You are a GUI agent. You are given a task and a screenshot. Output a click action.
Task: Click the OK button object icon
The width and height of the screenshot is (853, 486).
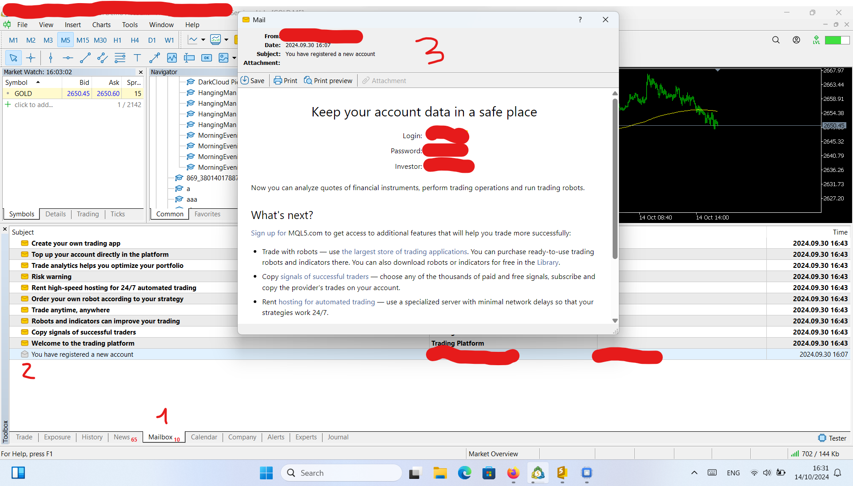click(x=207, y=58)
